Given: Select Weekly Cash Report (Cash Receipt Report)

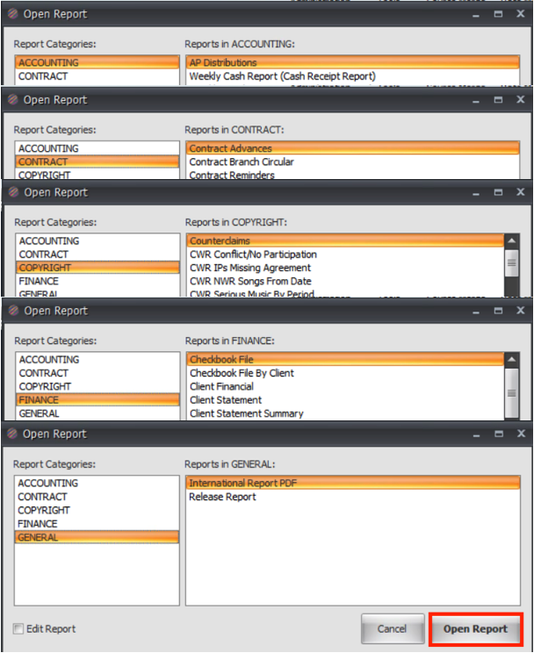Looking at the screenshot, I should (282, 76).
